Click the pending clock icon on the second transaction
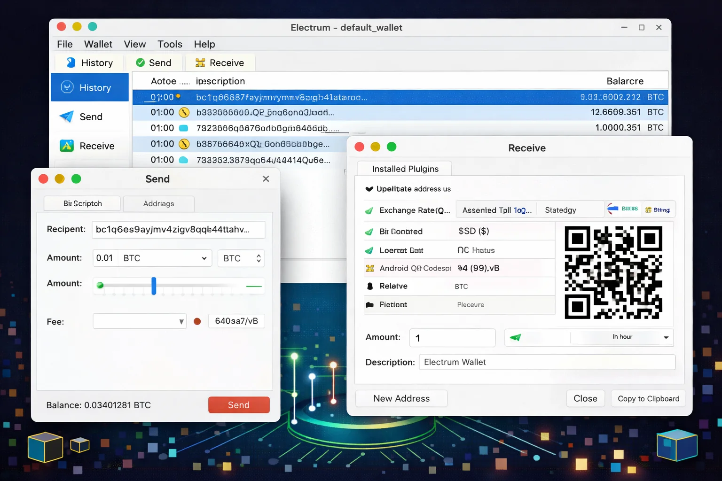 coord(184,112)
